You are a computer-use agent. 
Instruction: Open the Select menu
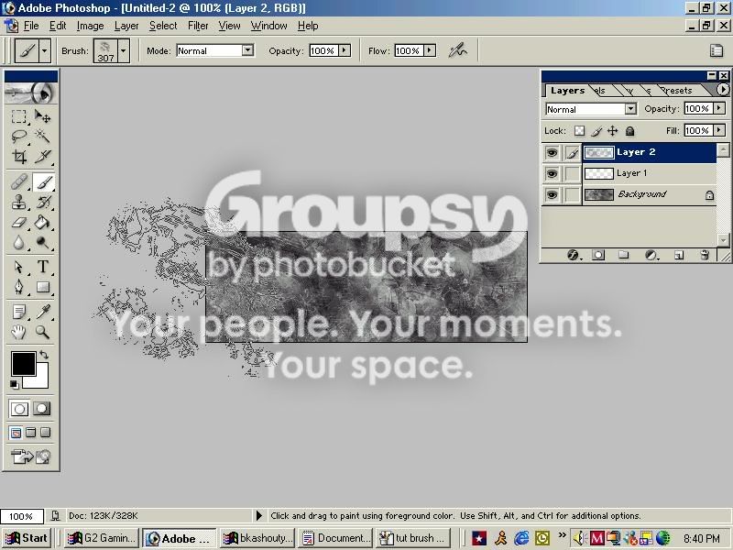(163, 26)
